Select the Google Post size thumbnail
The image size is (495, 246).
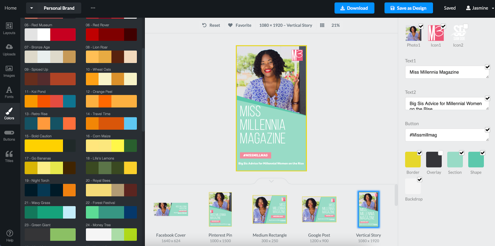[319, 209]
